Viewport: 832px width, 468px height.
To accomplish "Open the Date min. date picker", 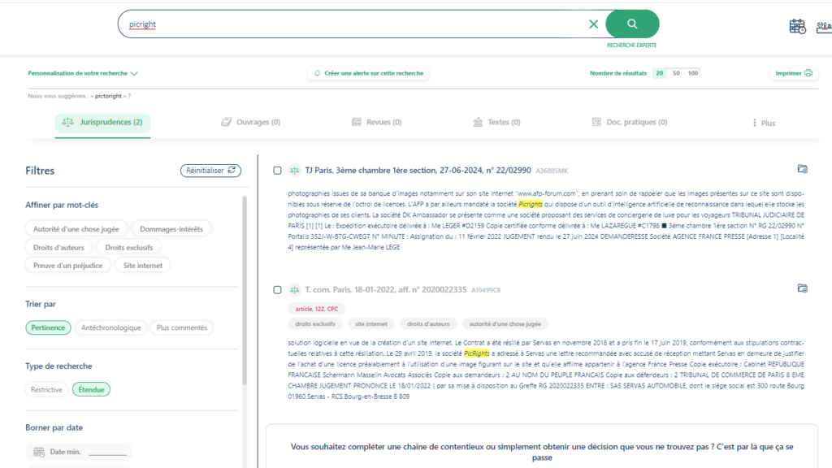I will tap(79, 452).
